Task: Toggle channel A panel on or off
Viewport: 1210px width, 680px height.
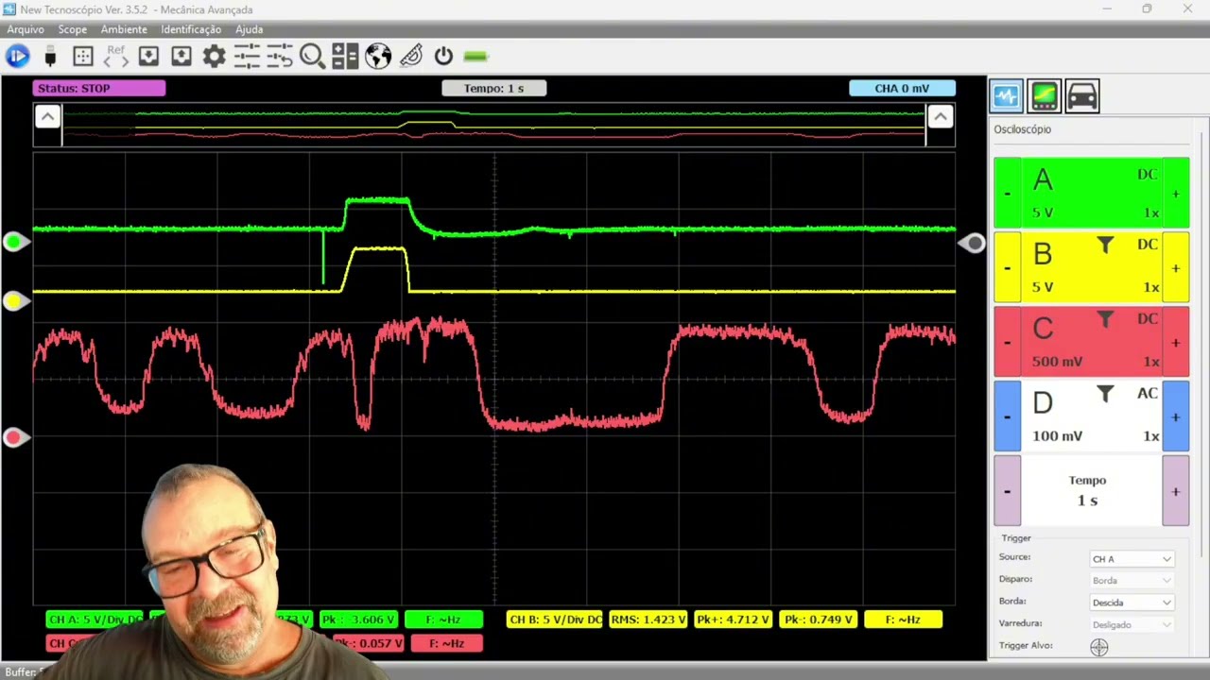Action: coord(1043,179)
